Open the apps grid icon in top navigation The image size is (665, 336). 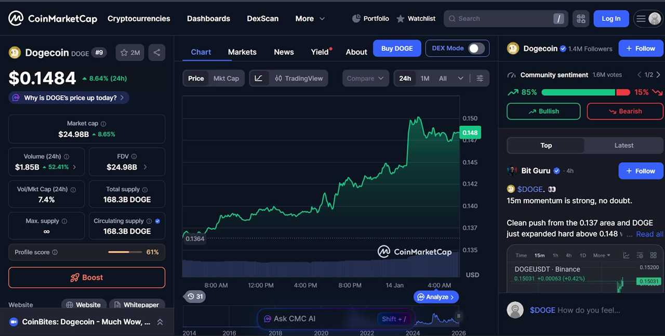581,18
